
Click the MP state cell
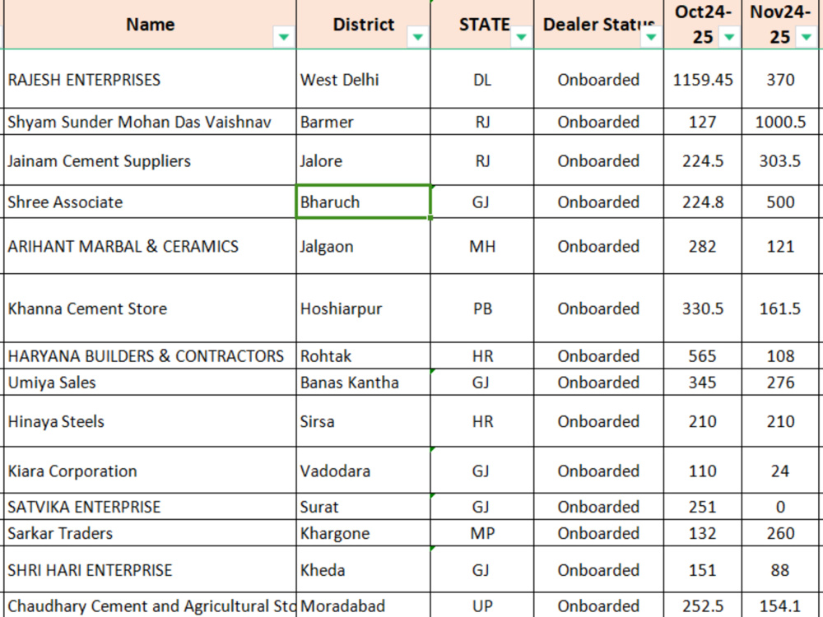click(x=482, y=532)
